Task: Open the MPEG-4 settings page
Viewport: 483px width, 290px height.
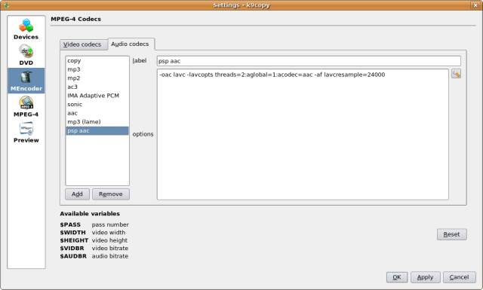Action: [x=26, y=107]
